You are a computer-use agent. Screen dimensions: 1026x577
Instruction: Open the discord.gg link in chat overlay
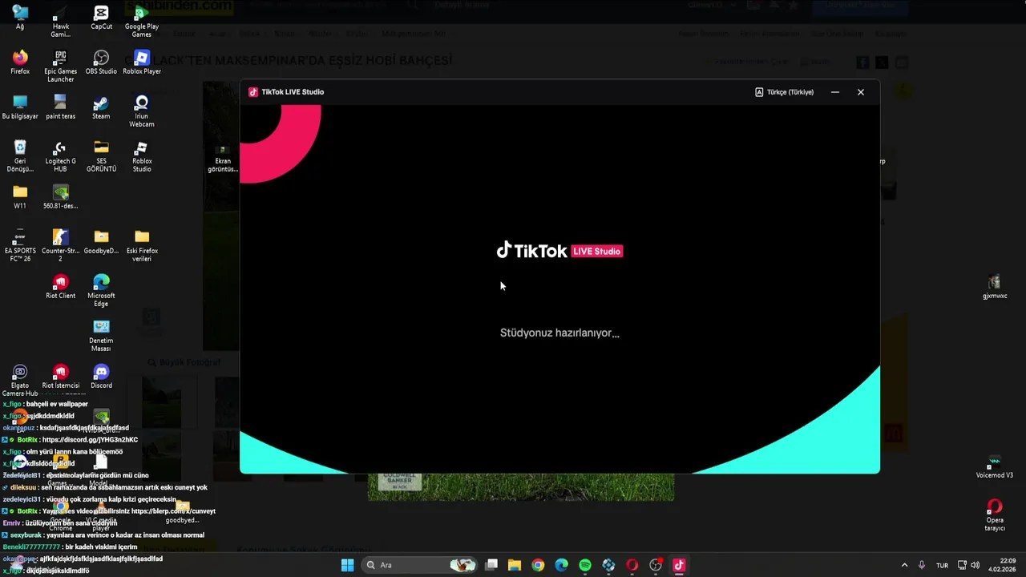click(88, 440)
